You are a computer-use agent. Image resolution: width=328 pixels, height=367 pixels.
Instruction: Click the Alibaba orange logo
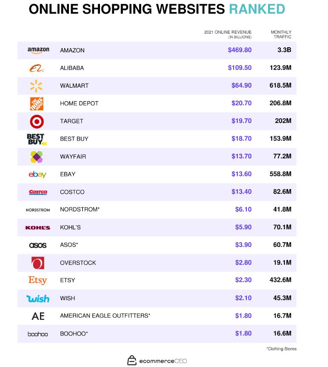click(x=37, y=68)
